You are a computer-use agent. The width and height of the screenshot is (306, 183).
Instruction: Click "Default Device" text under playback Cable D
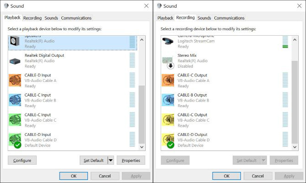[38, 145]
